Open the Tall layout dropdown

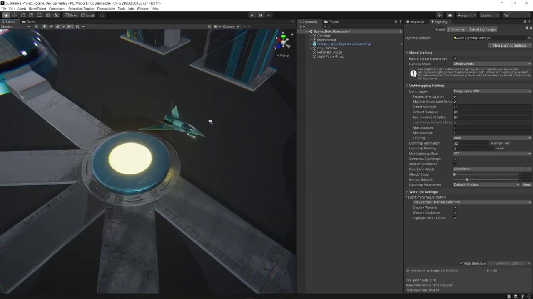tap(516, 15)
